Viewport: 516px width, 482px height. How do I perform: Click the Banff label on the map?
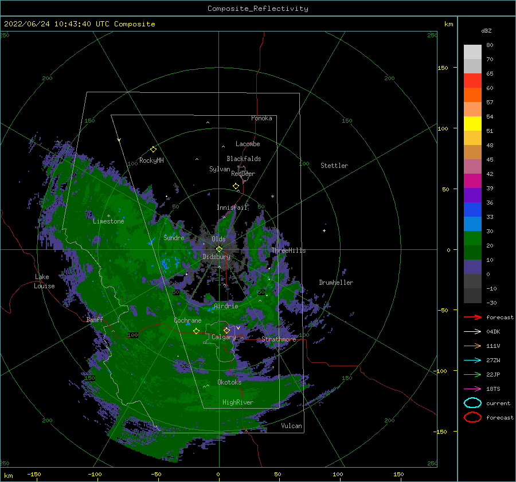tap(95, 319)
